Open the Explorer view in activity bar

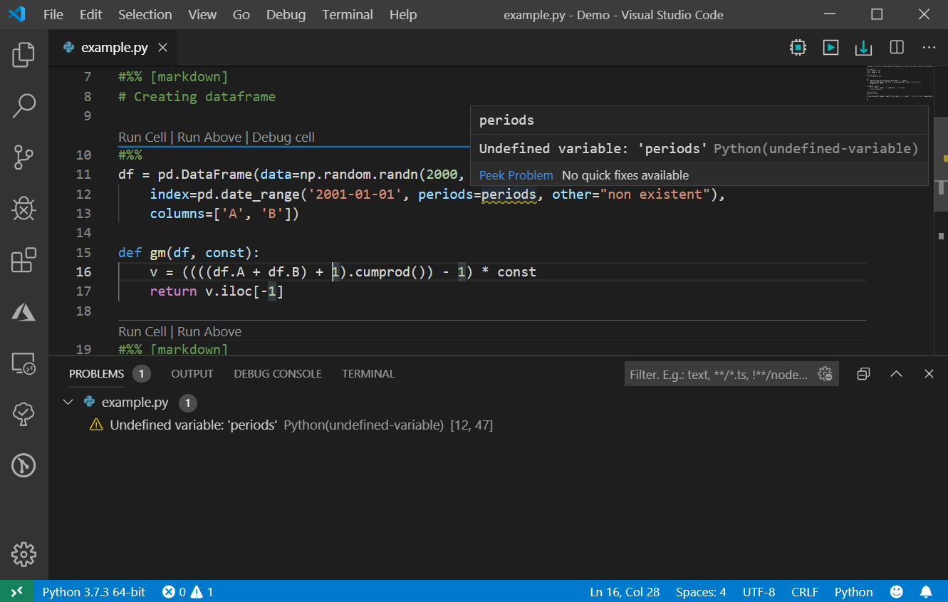[x=24, y=55]
